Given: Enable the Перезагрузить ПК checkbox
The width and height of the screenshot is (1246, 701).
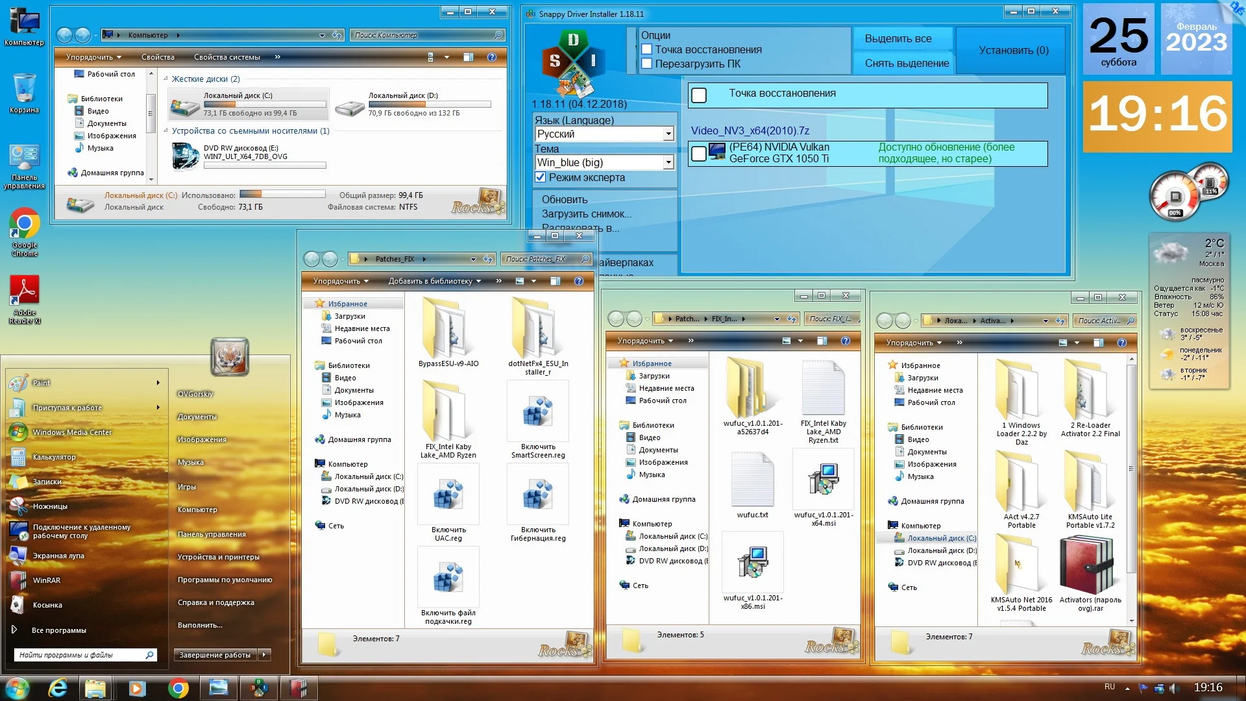Looking at the screenshot, I should 646,64.
